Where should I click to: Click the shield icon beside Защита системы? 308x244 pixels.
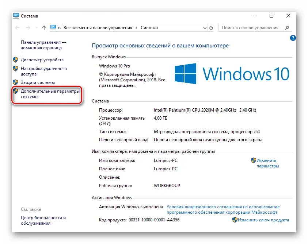[x=15, y=82]
